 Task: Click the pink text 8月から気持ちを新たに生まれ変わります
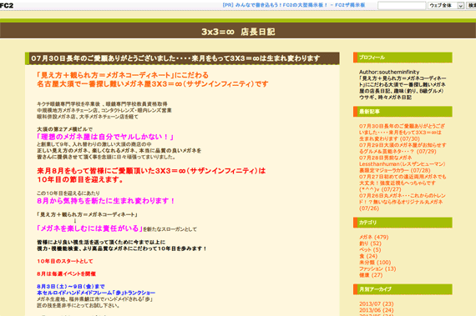coord(106,201)
